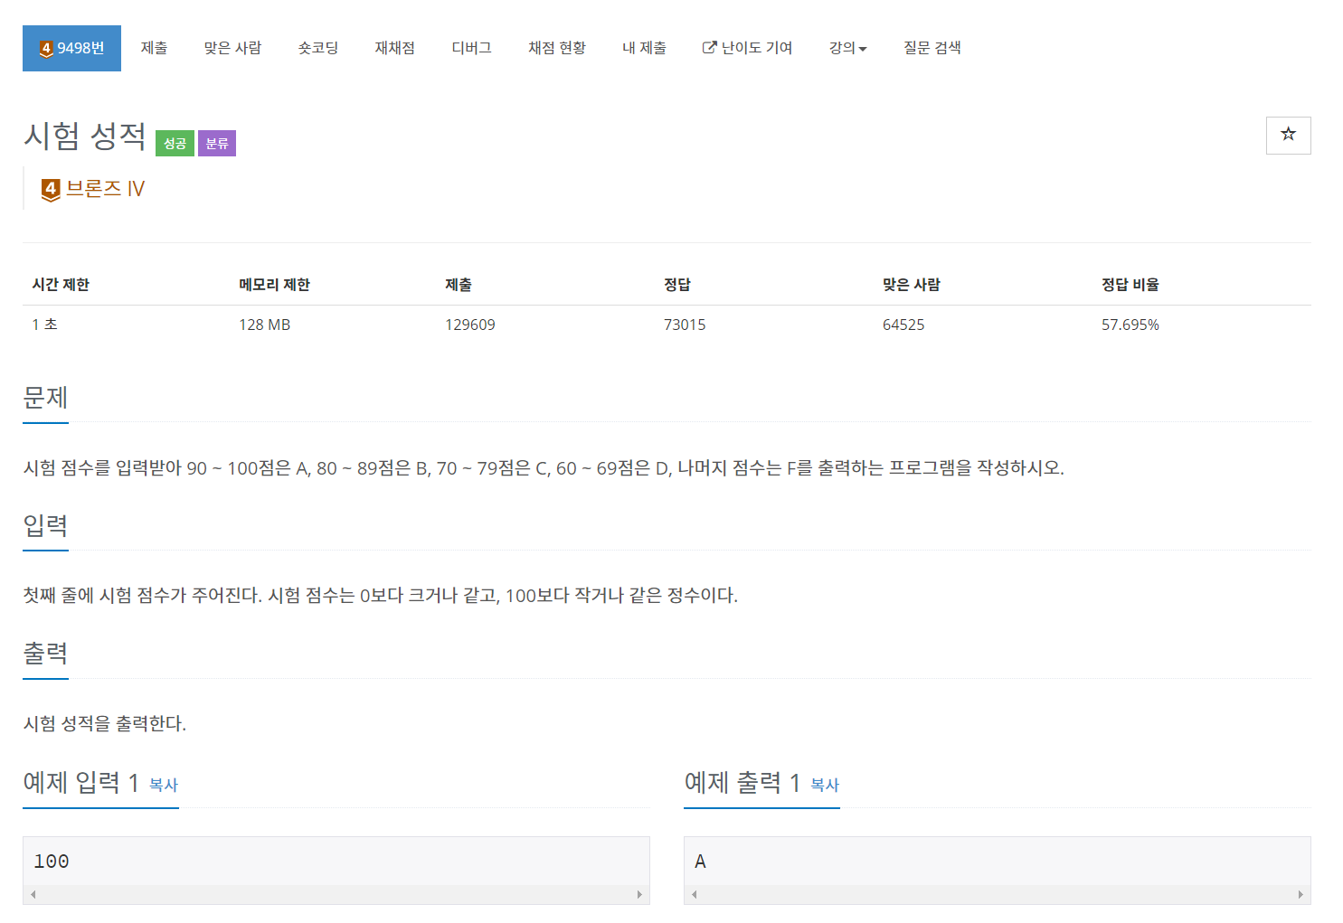Click the accuracy ratio 57.695%
The height and width of the screenshot is (923, 1343).
pyautogui.click(x=1130, y=325)
